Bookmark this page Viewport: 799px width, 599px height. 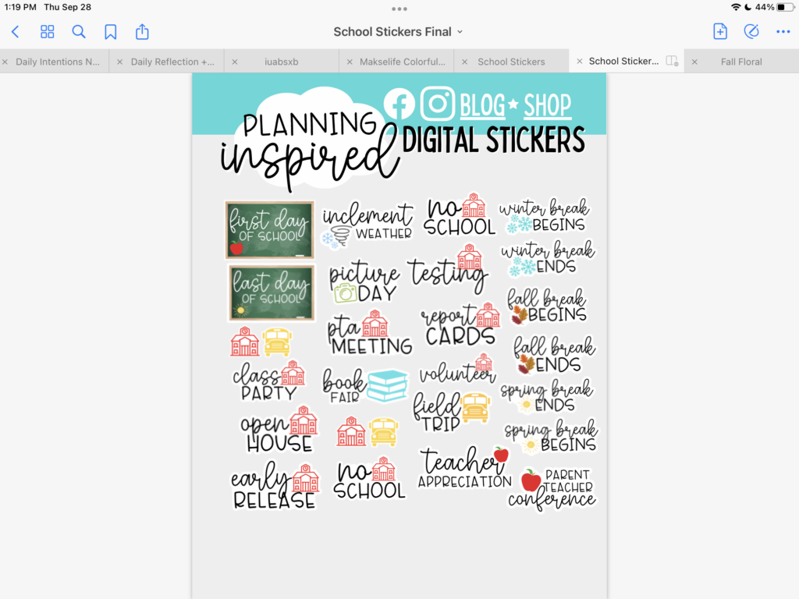coord(110,32)
